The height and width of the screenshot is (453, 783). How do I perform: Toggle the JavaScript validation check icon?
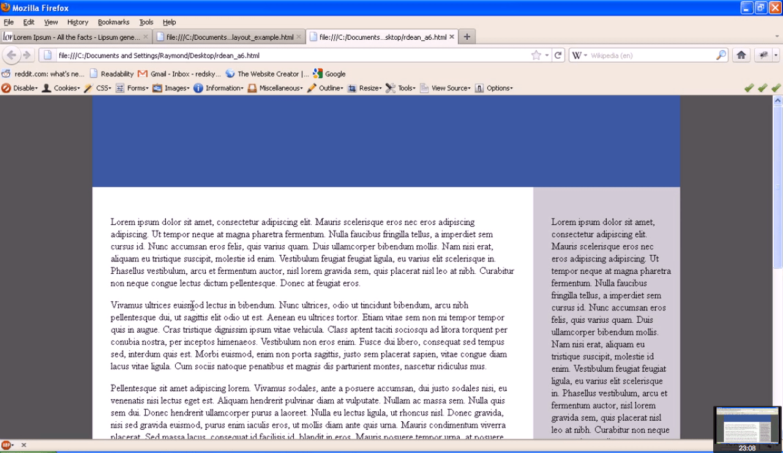point(776,87)
